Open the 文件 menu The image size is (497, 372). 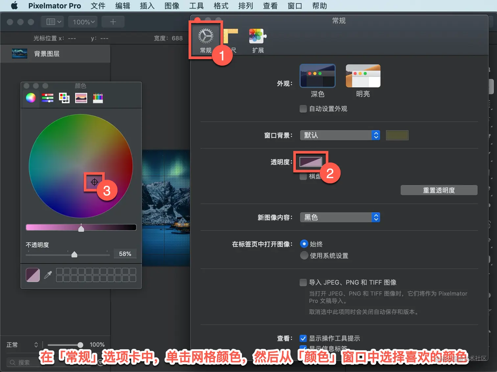pyautogui.click(x=98, y=6)
